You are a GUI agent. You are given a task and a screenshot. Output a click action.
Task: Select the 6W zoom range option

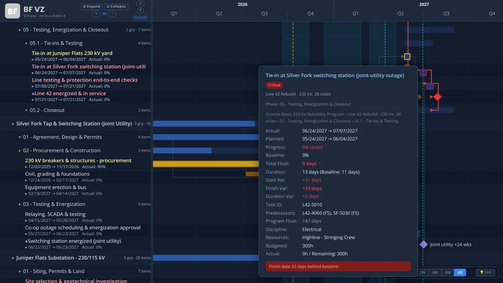click(448, 273)
